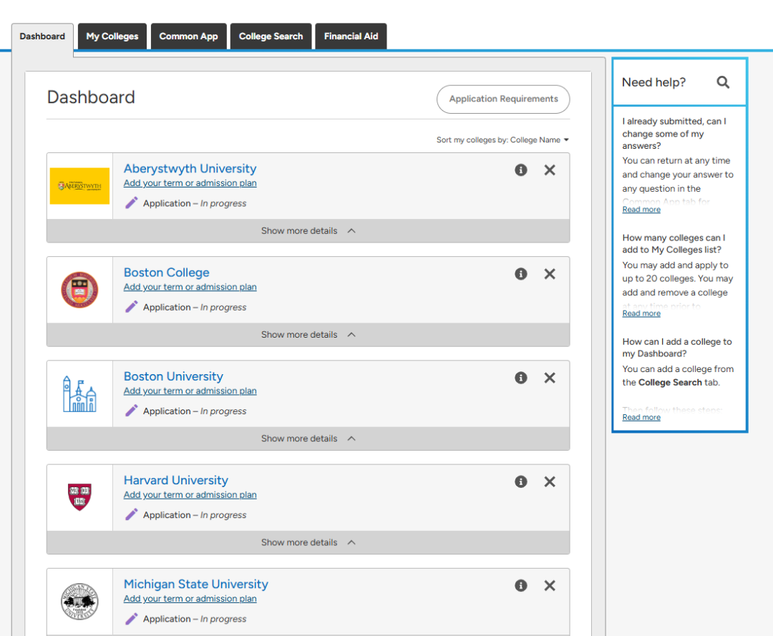Click pencil icon for Boston College application
This screenshot has height=636, width=773.
click(131, 307)
